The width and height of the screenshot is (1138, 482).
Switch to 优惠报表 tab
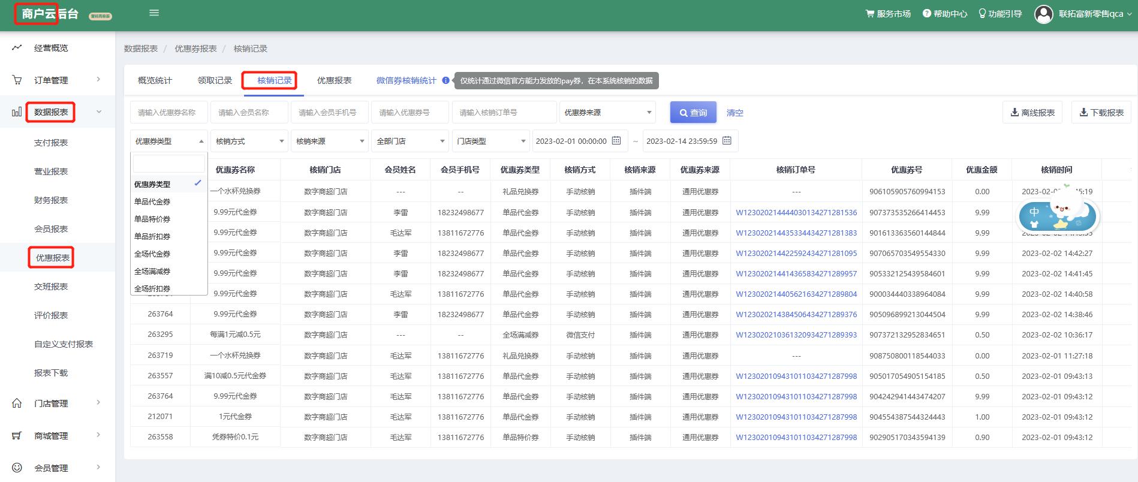tap(334, 80)
